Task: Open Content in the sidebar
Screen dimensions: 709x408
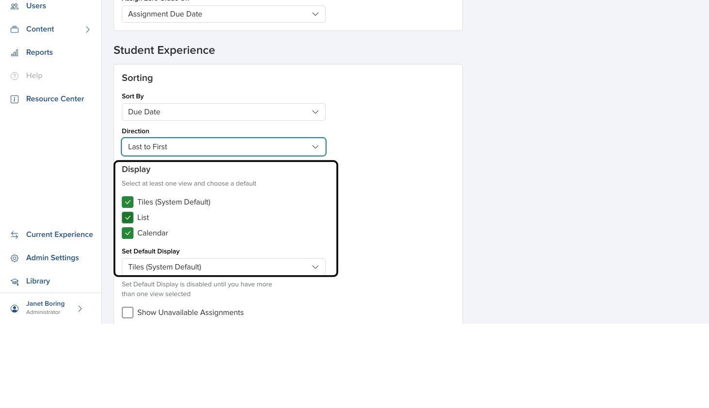Action: pyautogui.click(x=40, y=29)
